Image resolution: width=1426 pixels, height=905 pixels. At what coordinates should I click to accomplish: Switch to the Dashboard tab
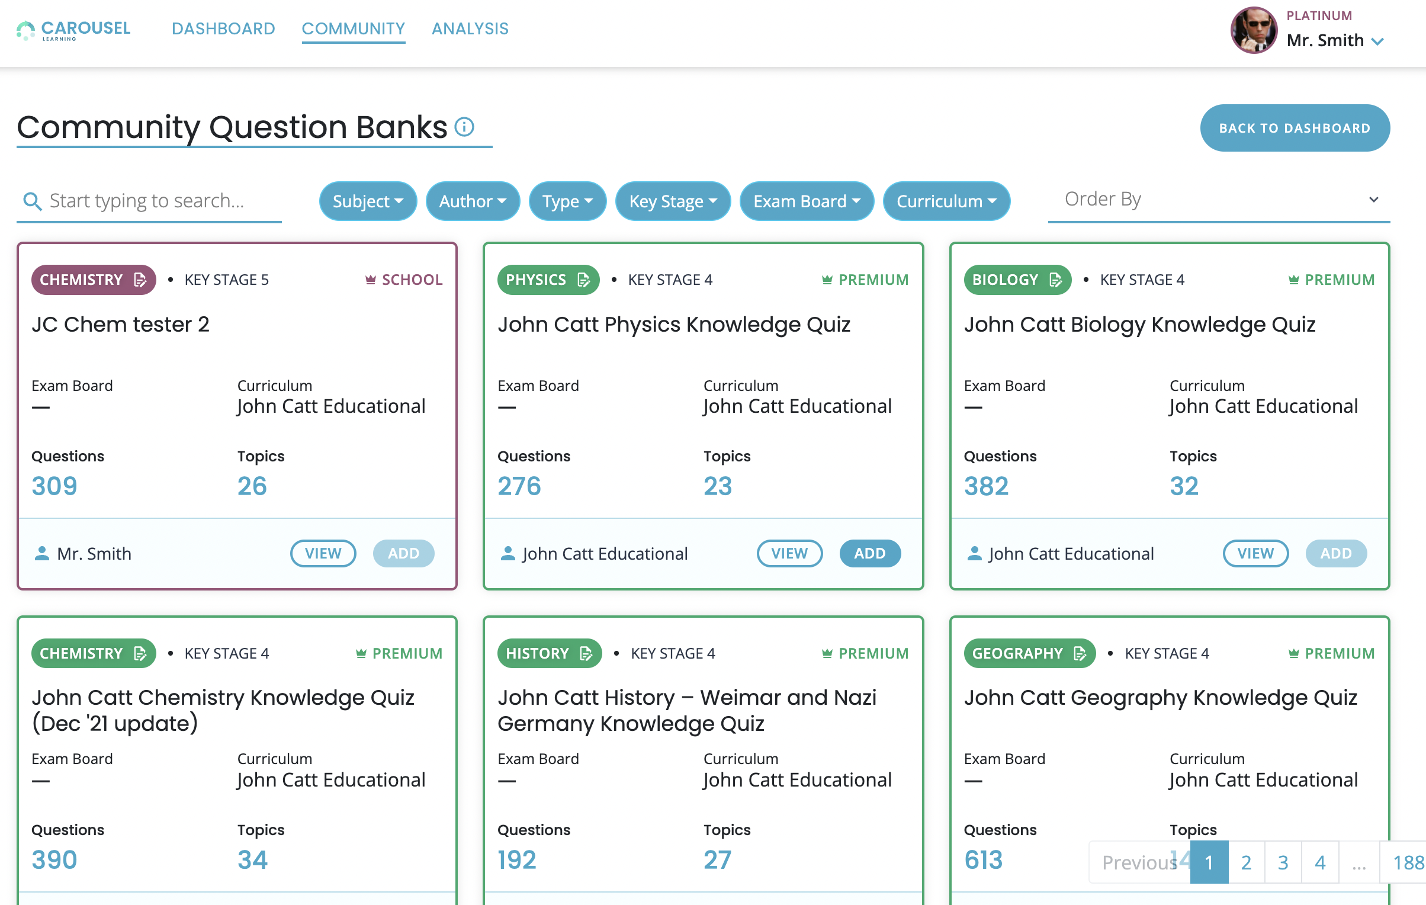(223, 28)
